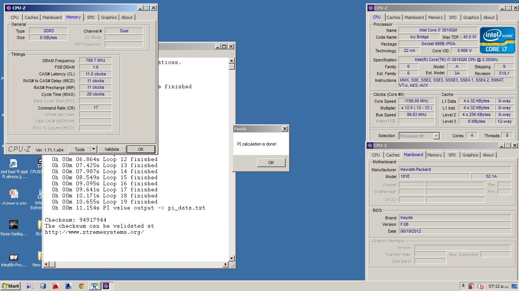Image resolution: width=519 pixels, height=291 pixels.
Task: Open the blue Autodesk taskbar icon
Action: [x=69, y=286]
